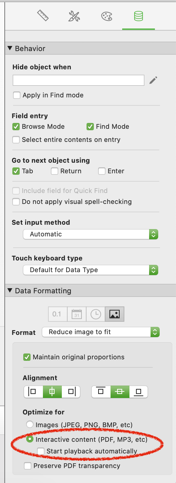Collapse the Behavior section
This screenshot has width=176, height=483.
point(9,49)
